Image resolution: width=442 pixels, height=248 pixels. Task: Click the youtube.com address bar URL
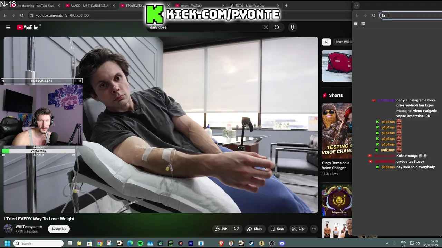pyautogui.click(x=63, y=15)
